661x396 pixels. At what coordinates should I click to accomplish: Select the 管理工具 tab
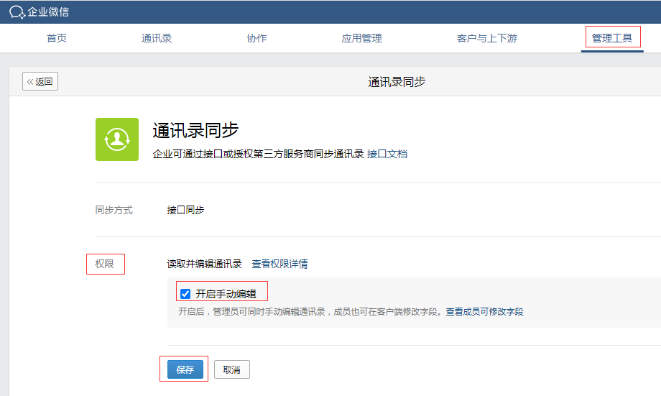tap(612, 38)
